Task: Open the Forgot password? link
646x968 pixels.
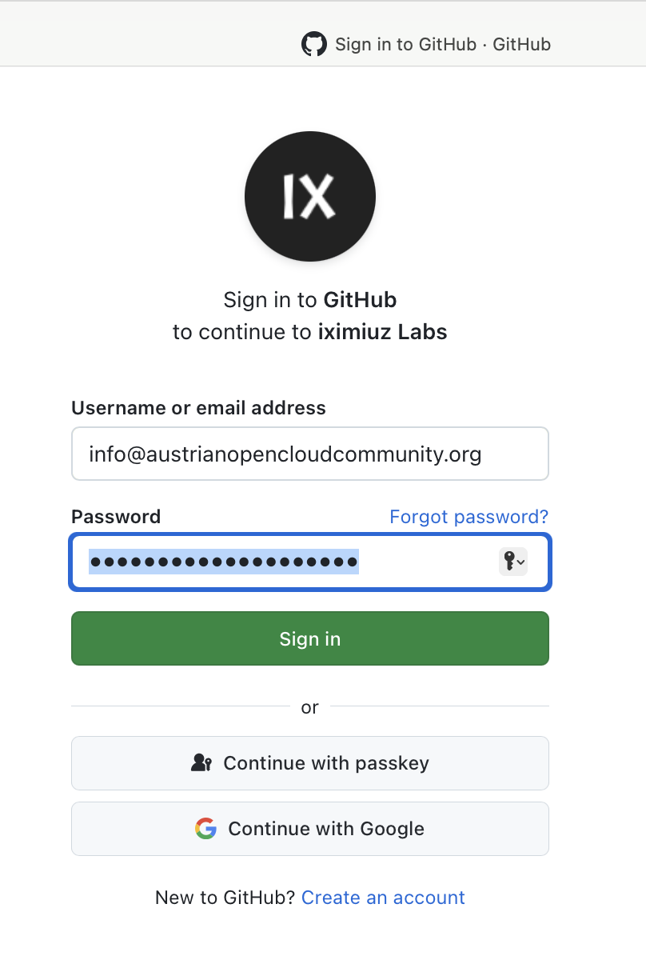Action: pyautogui.click(x=469, y=517)
